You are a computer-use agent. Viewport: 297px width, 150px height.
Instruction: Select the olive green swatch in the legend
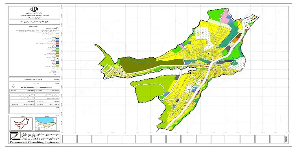pyautogui.click(x=57, y=56)
